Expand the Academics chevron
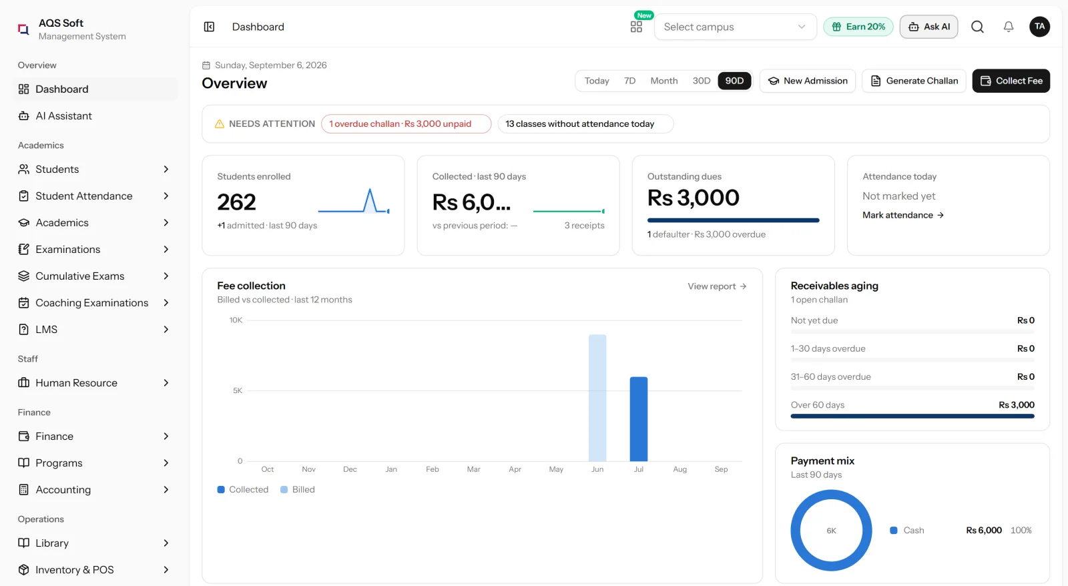The width and height of the screenshot is (1068, 586). pyautogui.click(x=166, y=223)
